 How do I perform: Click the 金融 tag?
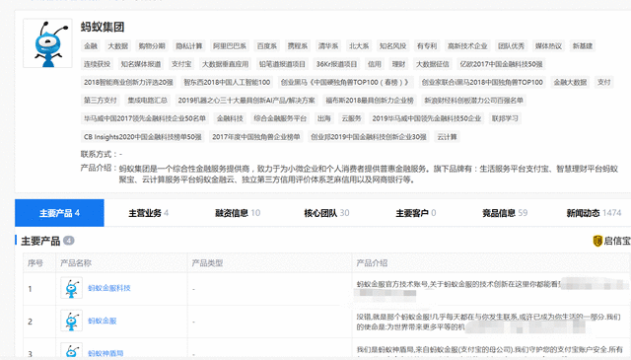point(91,46)
